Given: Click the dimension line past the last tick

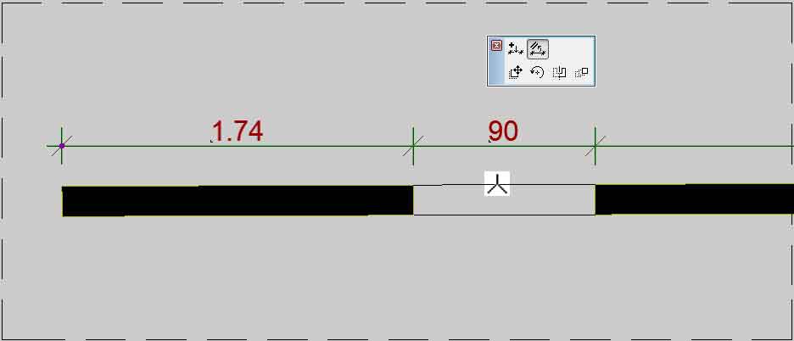Looking at the screenshot, I should (694, 147).
